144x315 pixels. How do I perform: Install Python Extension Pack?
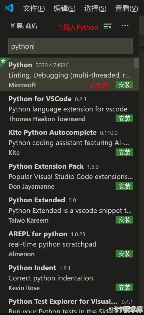124,186
